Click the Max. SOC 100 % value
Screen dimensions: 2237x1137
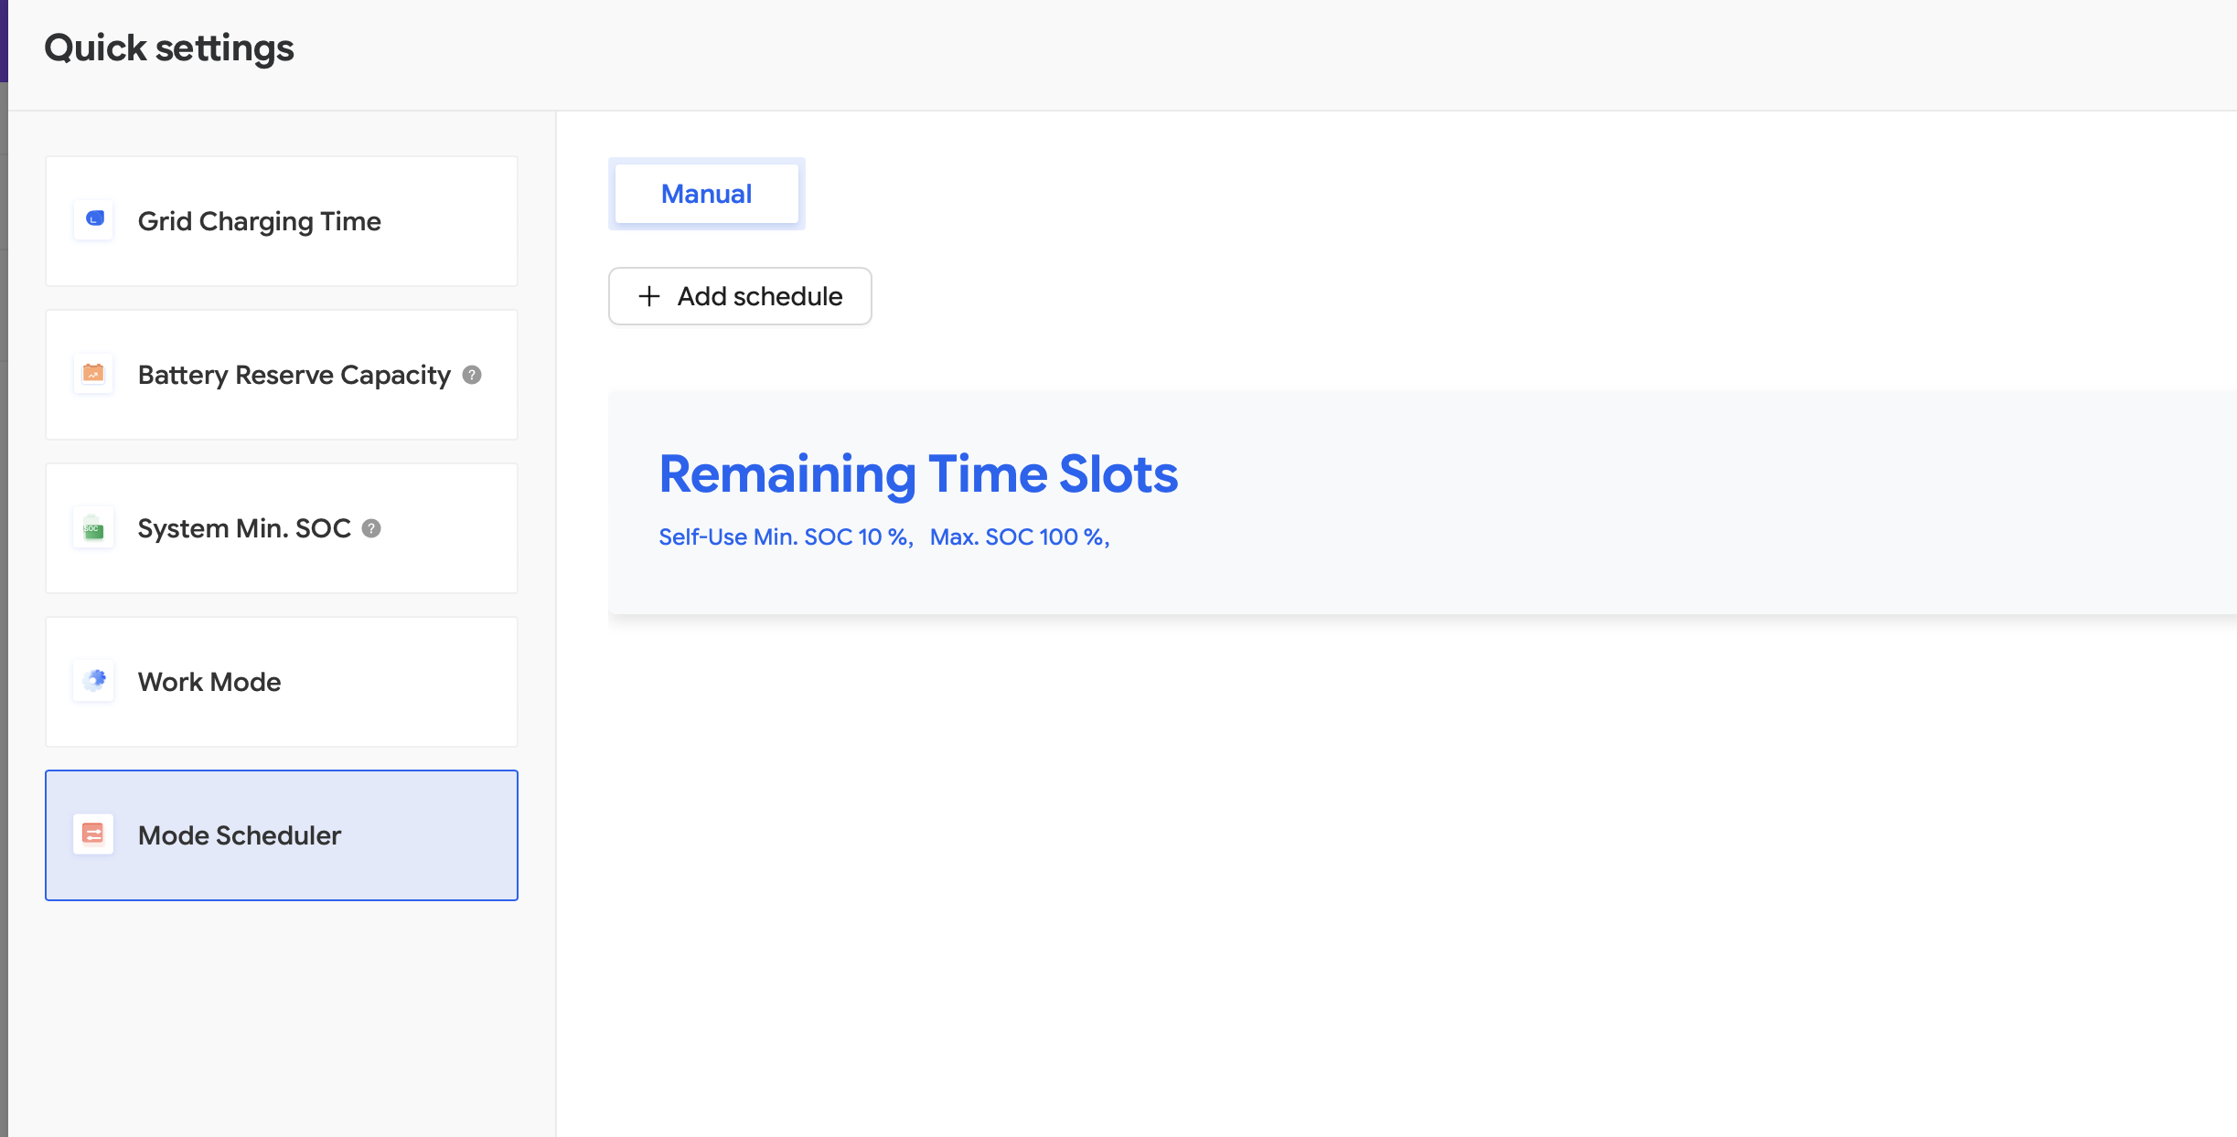[1018, 537]
